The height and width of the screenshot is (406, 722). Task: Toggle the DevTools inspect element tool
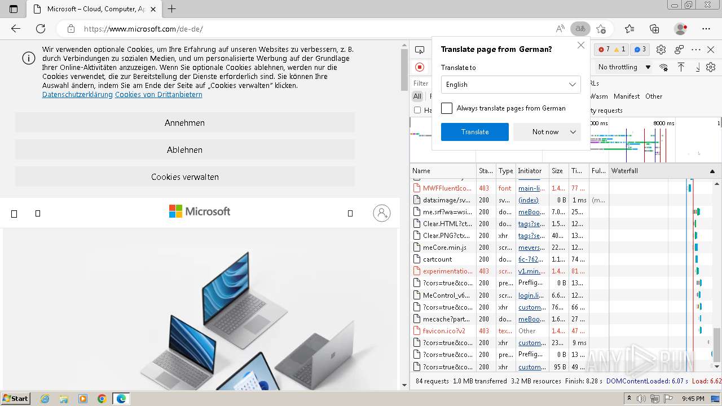point(419,50)
